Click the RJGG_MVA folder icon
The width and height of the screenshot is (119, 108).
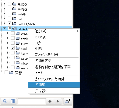pyautogui.click(x=14, y=24)
